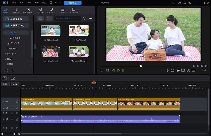Open the ファイル menu
Image resolution: width=211 pixels, height=136 pixels.
pyautogui.click(x=13, y=3)
